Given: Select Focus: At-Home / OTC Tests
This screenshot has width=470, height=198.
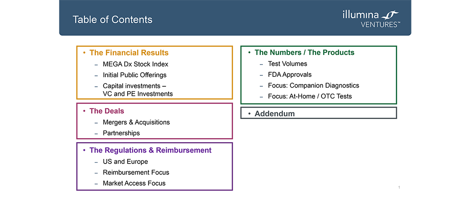Looking at the screenshot, I should pyautogui.click(x=310, y=96).
